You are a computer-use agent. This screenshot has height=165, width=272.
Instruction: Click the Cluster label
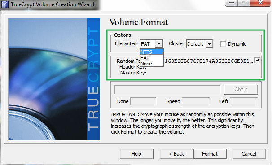click(176, 43)
